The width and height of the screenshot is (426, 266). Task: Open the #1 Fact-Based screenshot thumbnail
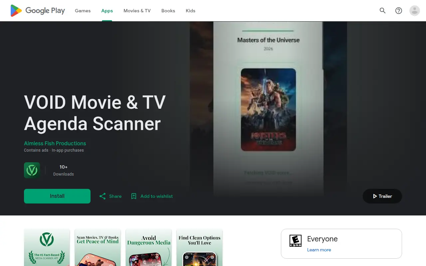(47, 247)
